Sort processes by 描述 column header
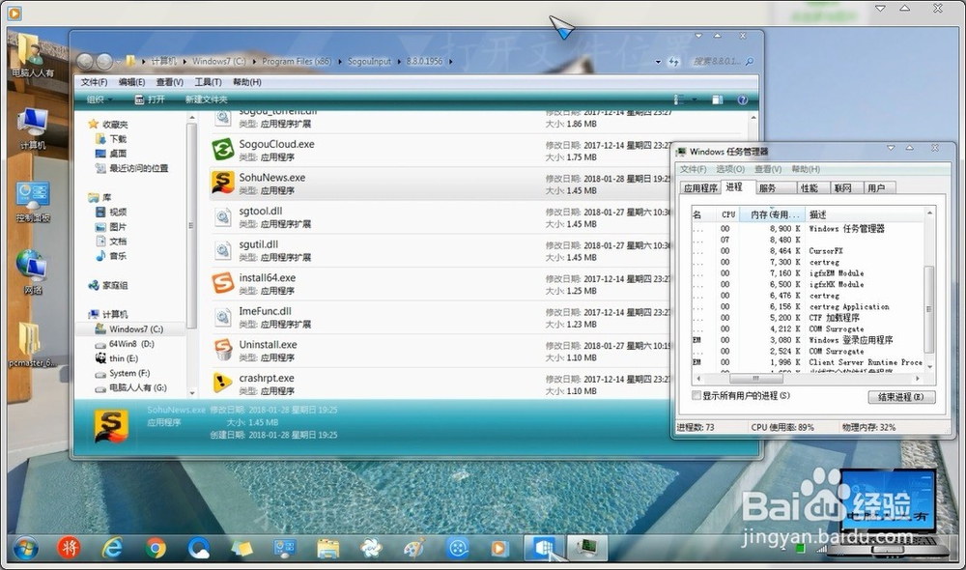 (x=865, y=214)
